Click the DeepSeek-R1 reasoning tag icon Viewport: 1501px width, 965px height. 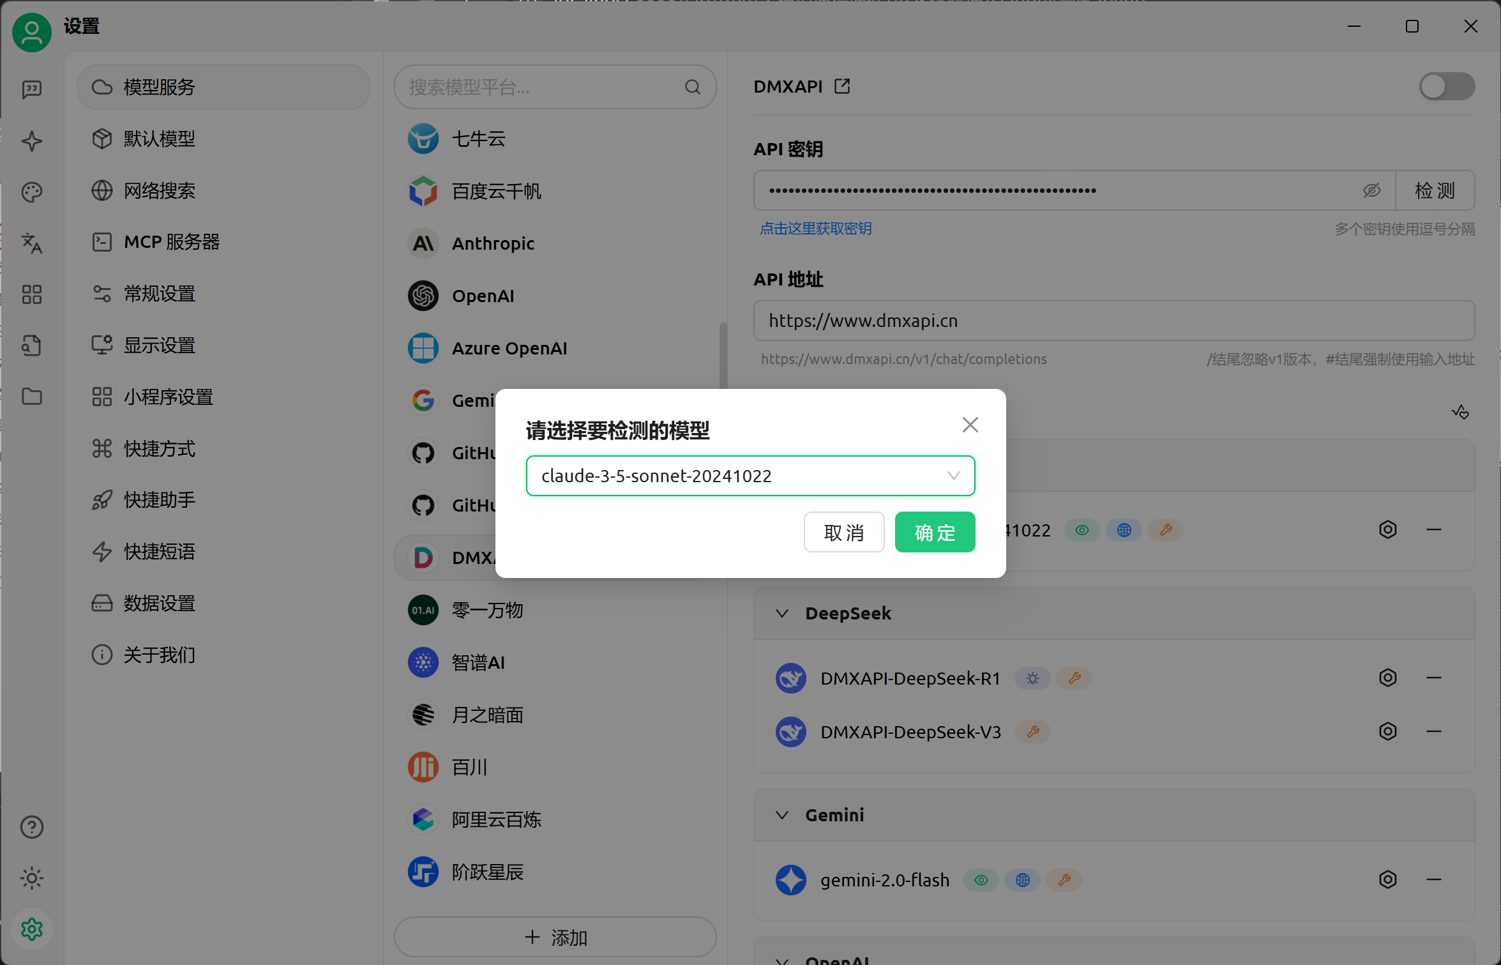point(1032,678)
